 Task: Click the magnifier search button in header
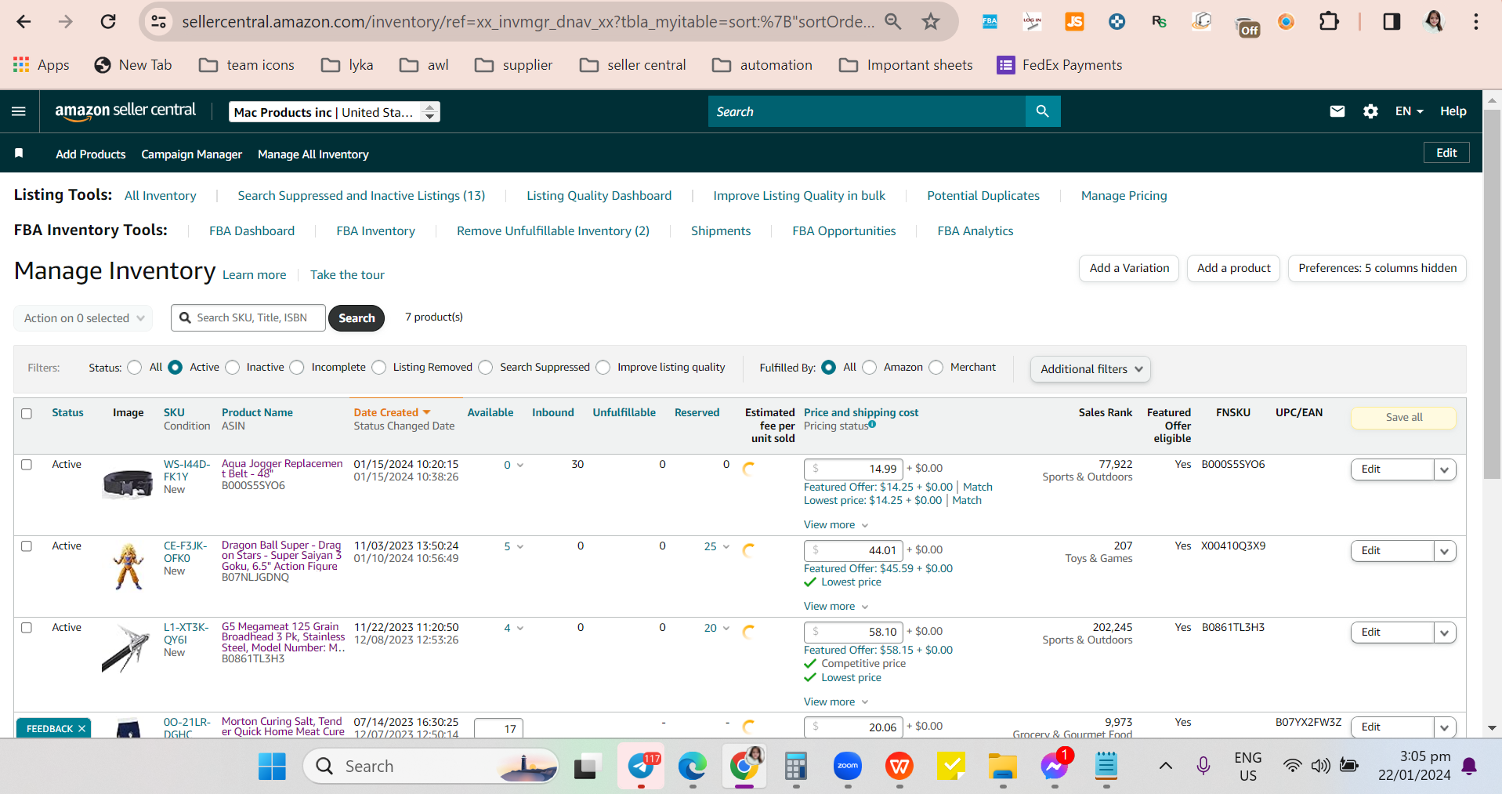tap(1043, 111)
